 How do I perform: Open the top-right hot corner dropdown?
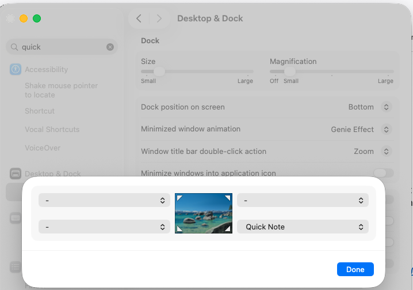point(303,200)
